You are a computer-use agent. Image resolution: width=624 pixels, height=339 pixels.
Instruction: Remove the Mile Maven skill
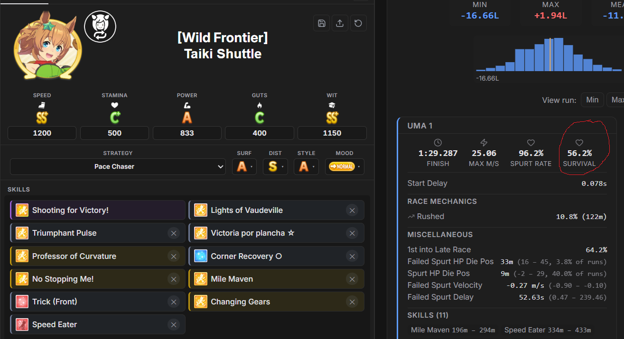[352, 279]
